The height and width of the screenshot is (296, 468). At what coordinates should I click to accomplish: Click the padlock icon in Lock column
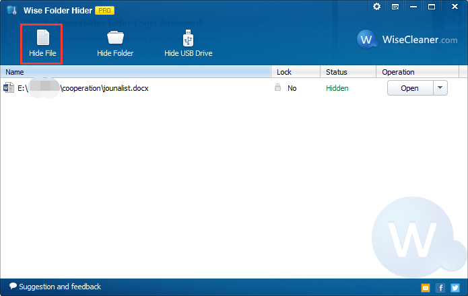(x=277, y=87)
